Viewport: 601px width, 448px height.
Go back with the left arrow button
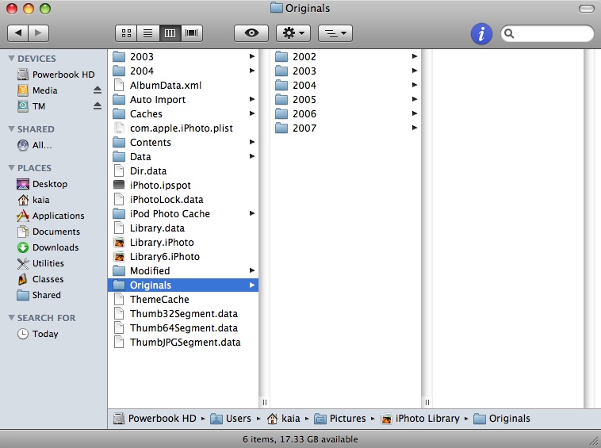click(x=17, y=33)
